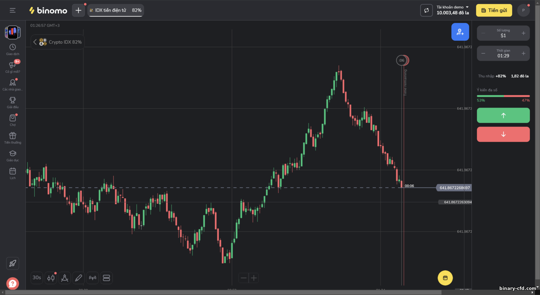540x295 pixels.
Task: Select the IDX tiền điện tử tab
Action: pyautogui.click(x=116, y=10)
